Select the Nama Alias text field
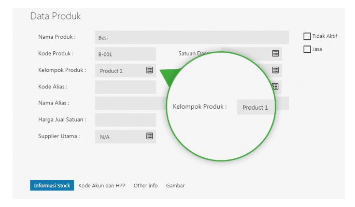This screenshot has width=355, height=207. point(130,103)
